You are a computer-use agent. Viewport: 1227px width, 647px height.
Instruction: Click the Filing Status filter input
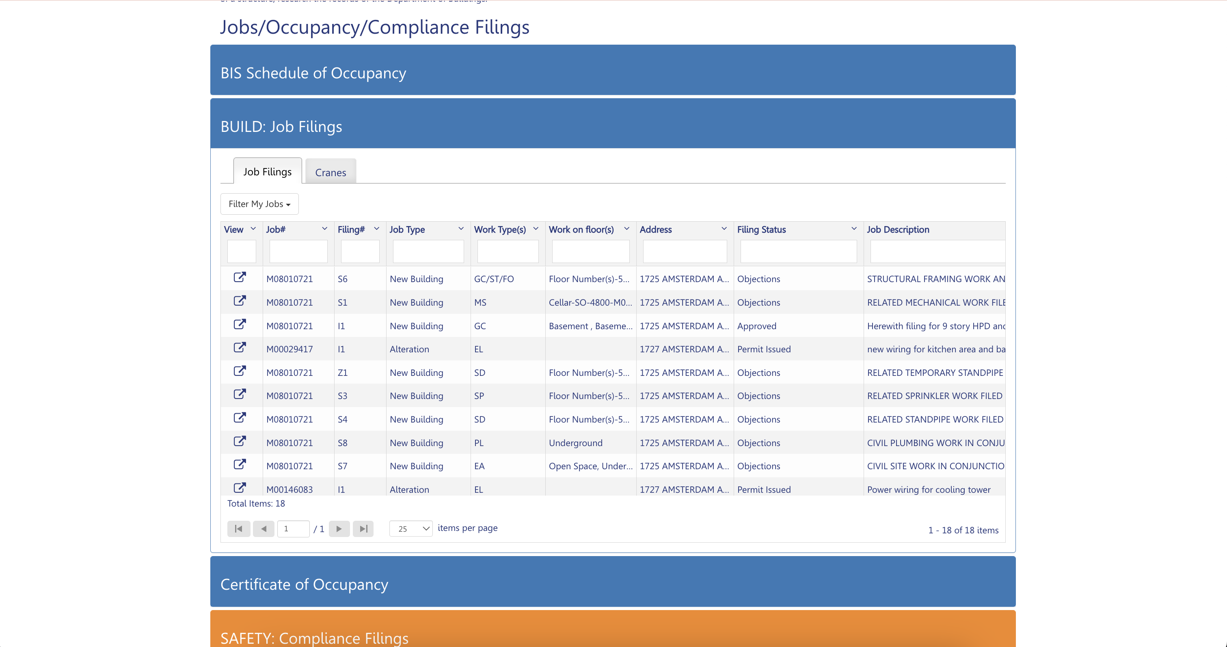coord(799,251)
